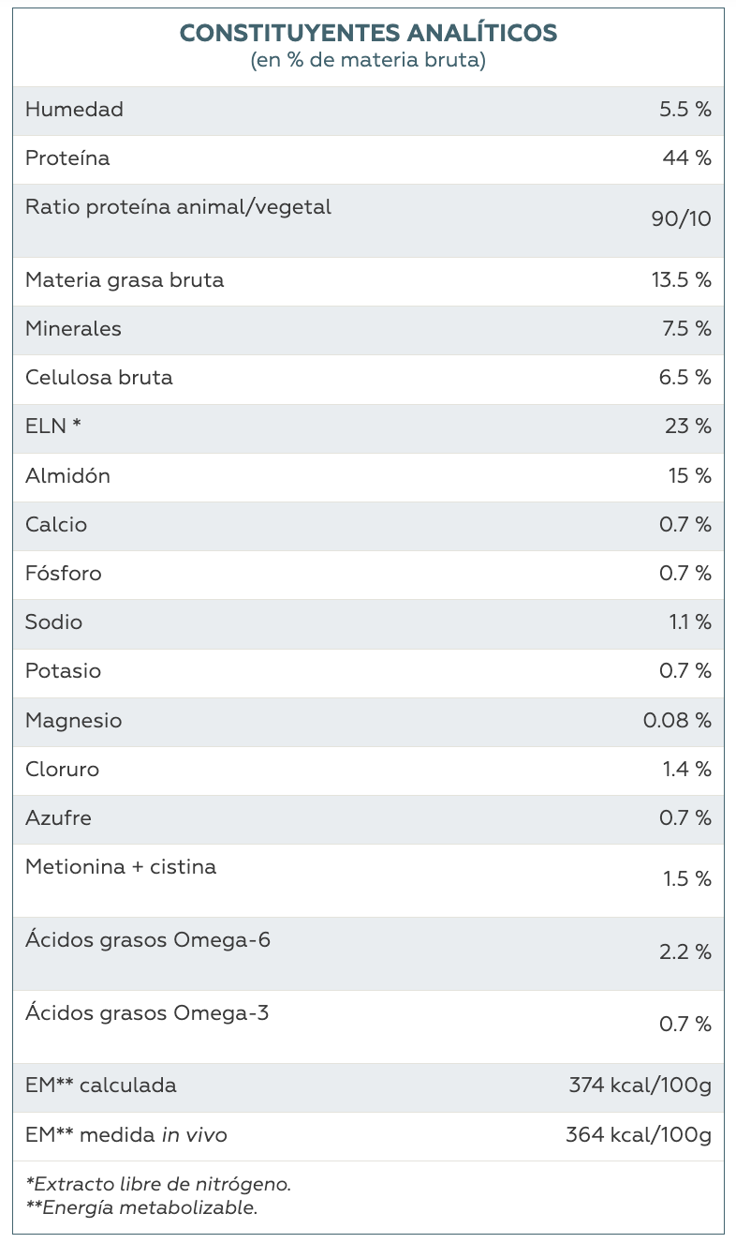Select the Sodio 1.1 % value
736x1243 pixels.
[690, 622]
